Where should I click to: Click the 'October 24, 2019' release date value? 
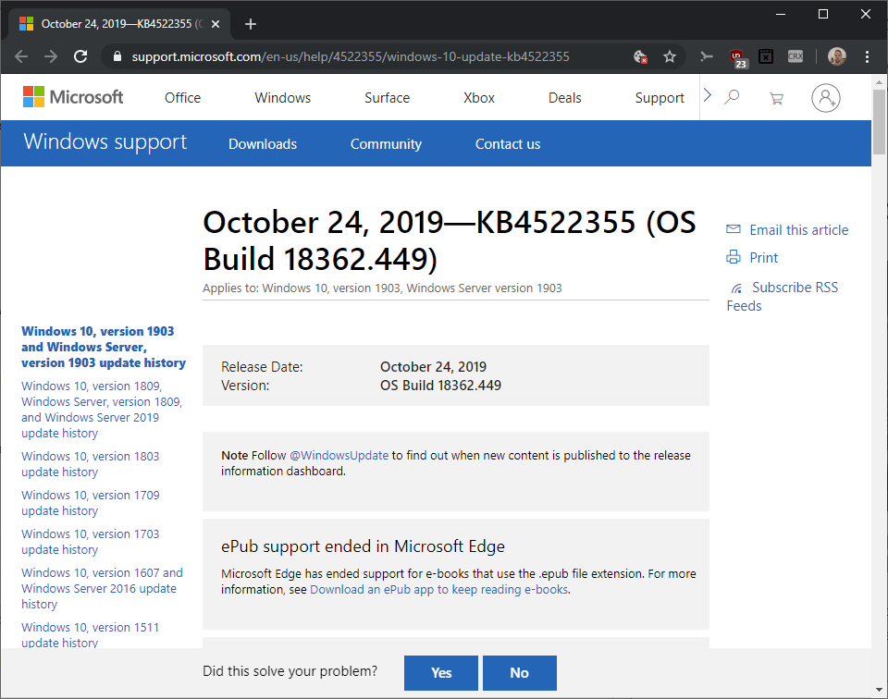pyautogui.click(x=433, y=367)
